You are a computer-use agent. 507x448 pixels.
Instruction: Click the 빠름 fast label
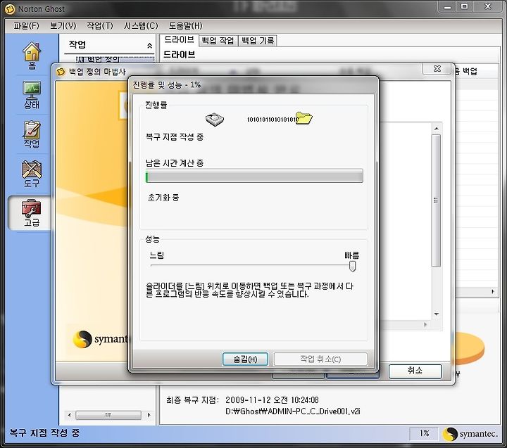coord(351,255)
